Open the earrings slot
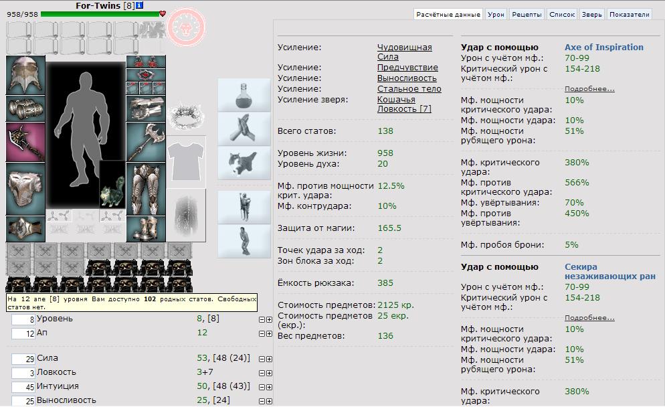The width and height of the screenshot is (665, 407). [146, 62]
